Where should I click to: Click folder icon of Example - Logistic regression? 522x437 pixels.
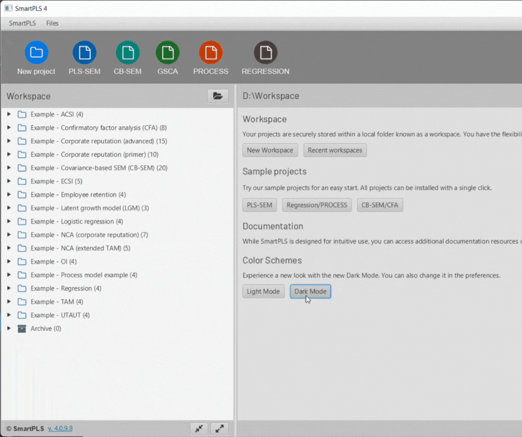pos(22,221)
